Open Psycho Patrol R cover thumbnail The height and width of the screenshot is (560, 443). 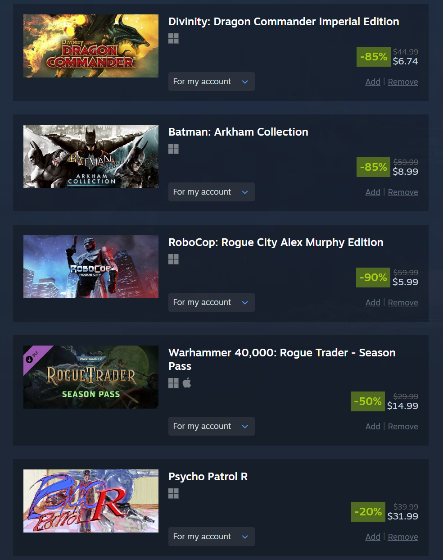pos(91,501)
